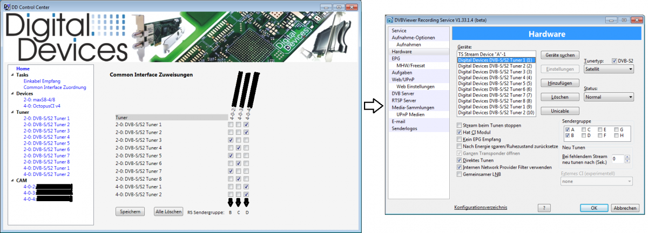Select DVB Server in the settings list
The image size is (648, 233).
pos(403,93)
